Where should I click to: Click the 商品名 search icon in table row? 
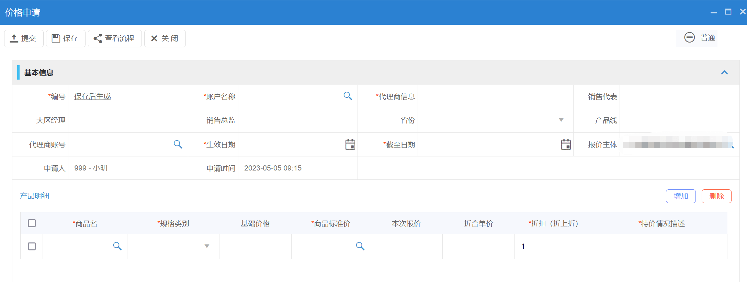tap(117, 246)
